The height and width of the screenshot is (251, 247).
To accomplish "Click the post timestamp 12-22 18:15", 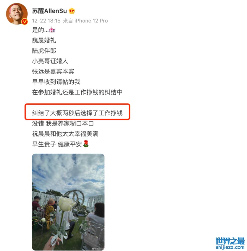I will click(46, 21).
